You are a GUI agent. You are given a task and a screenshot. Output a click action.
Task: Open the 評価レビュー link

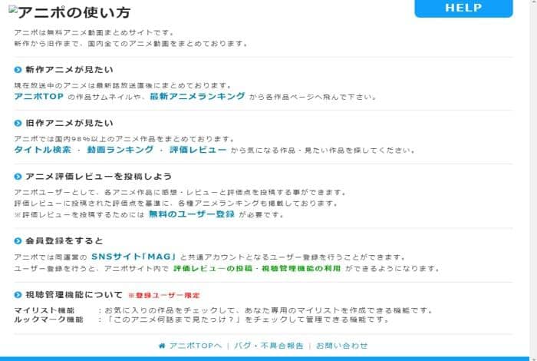[198, 150]
